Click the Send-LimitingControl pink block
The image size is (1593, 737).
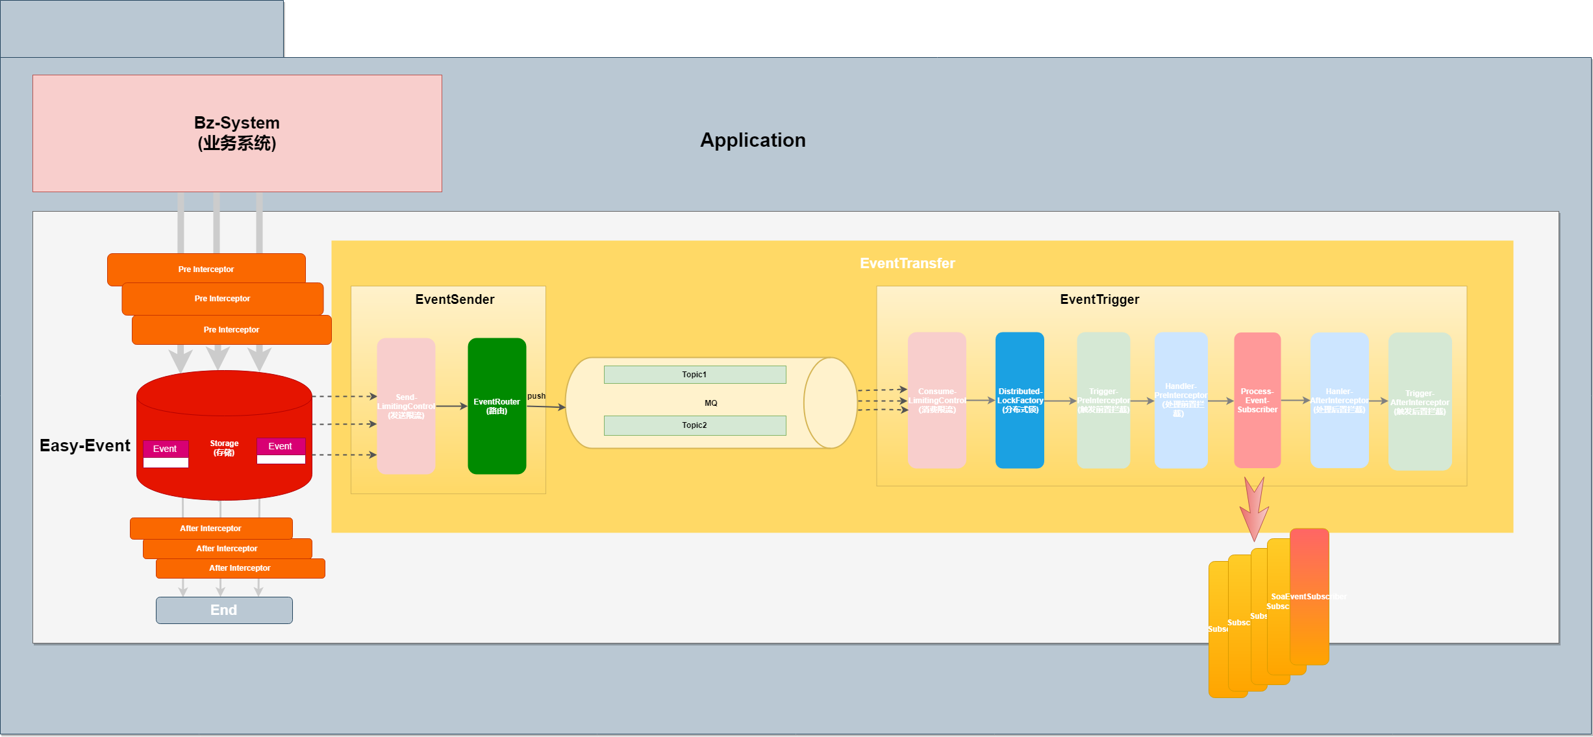406,406
